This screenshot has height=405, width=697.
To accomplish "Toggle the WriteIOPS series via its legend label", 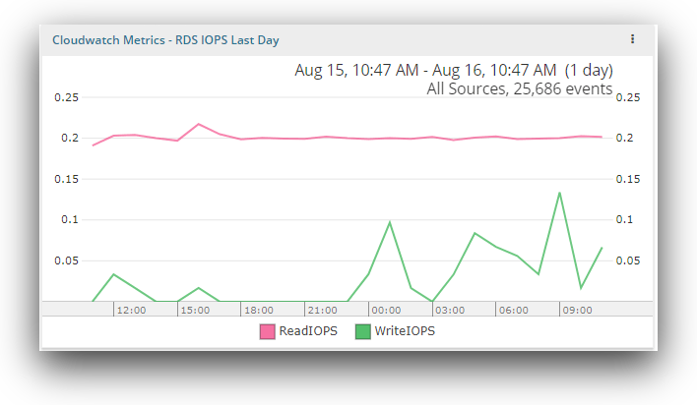I will pos(405,331).
